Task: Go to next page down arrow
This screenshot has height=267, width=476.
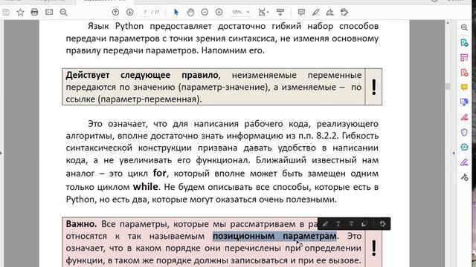Action: pos(129,12)
